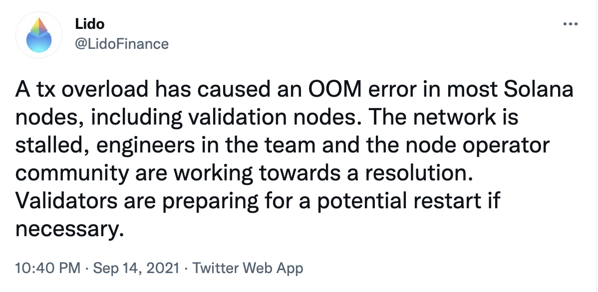Image resolution: width=598 pixels, height=292 pixels.
Task: Click the Twitter Web App source label
Action: point(248,268)
